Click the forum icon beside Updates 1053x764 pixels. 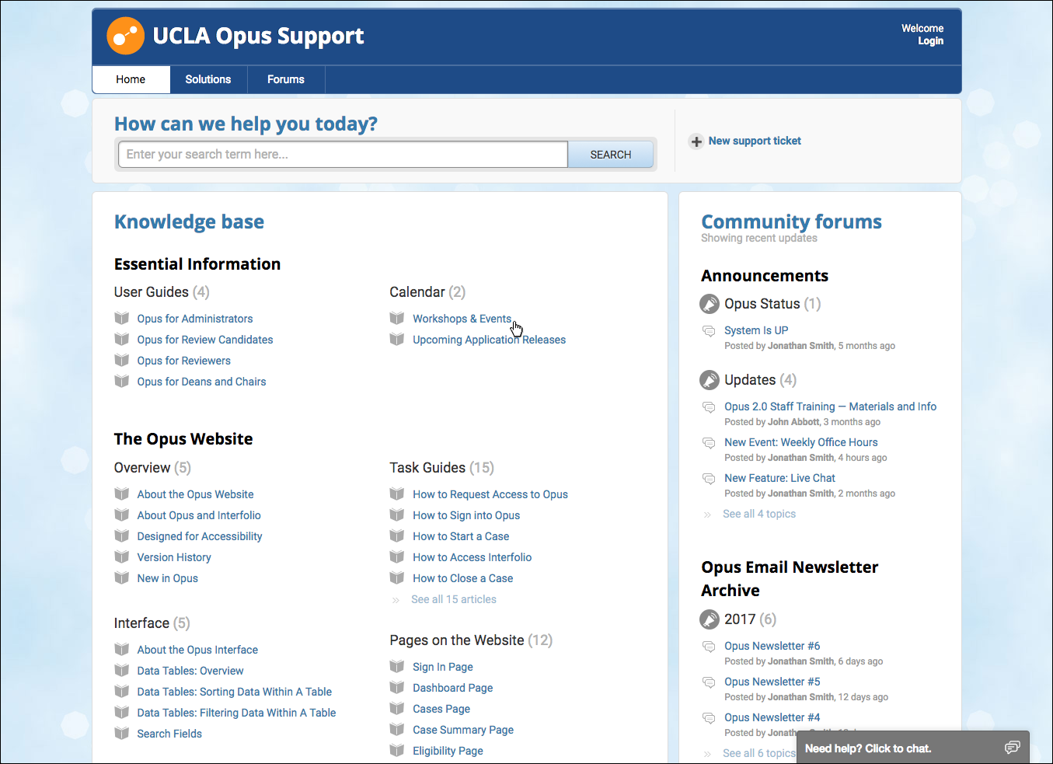click(710, 380)
